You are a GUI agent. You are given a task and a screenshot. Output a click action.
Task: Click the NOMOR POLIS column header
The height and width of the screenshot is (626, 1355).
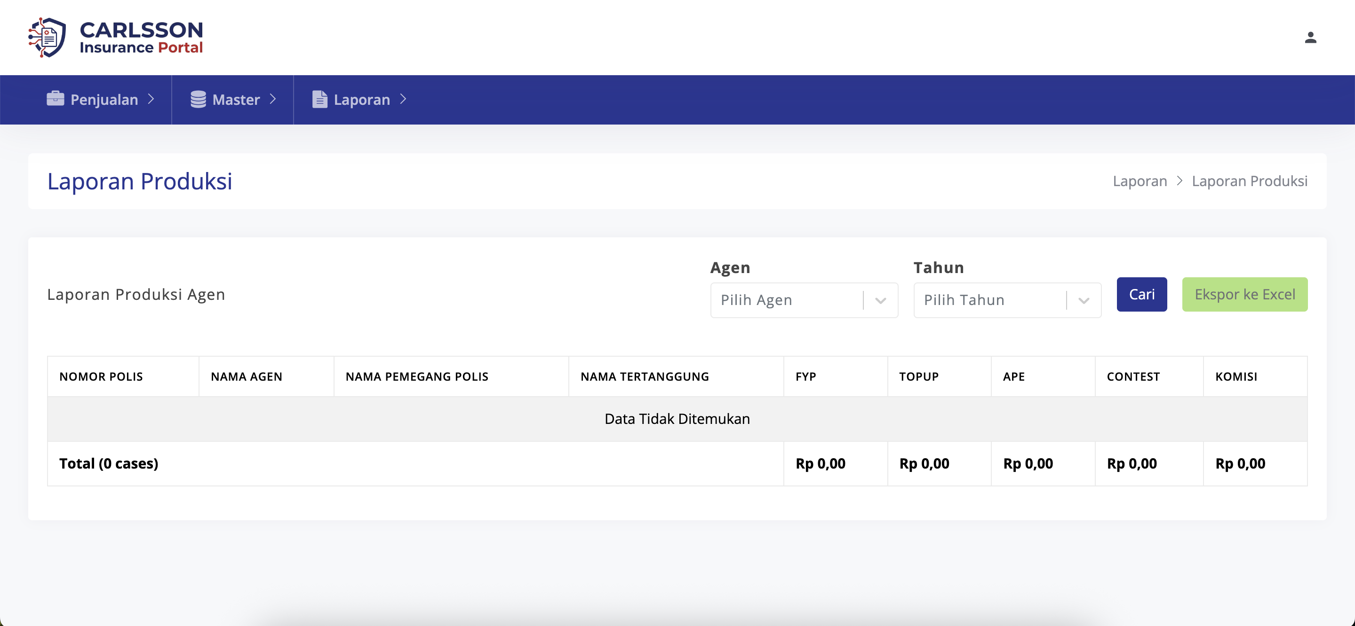tap(123, 376)
